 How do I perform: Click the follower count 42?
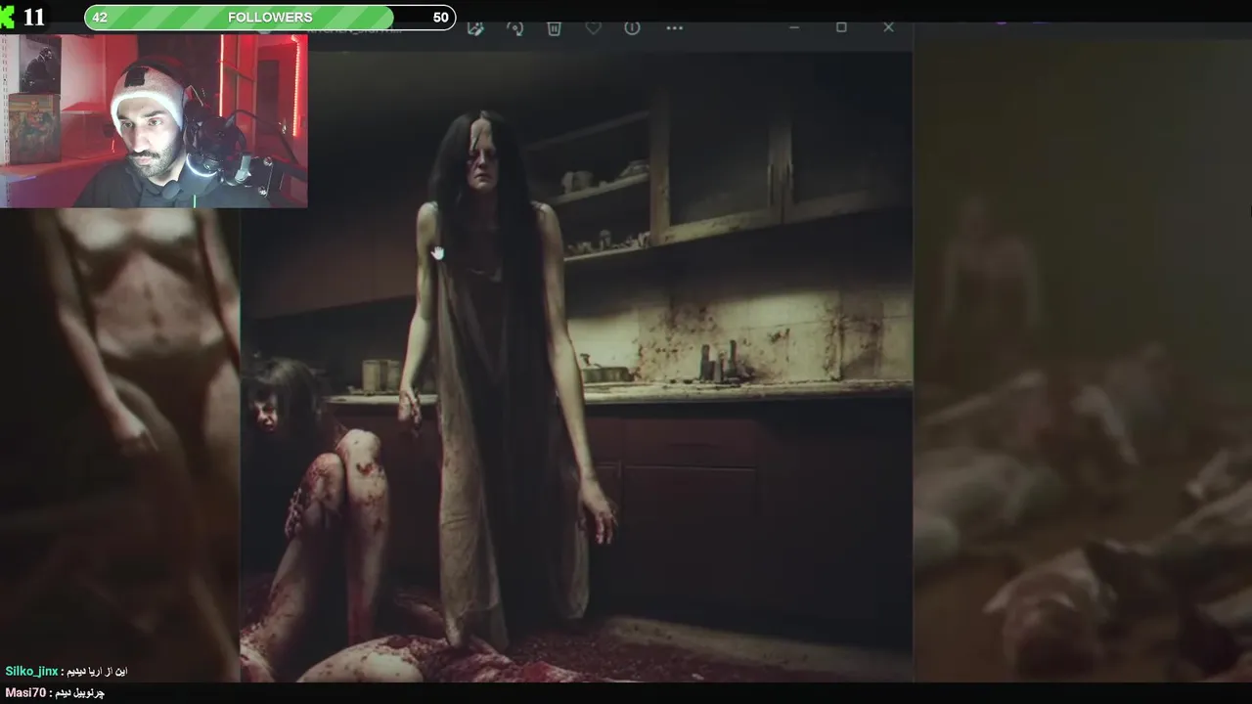click(100, 18)
